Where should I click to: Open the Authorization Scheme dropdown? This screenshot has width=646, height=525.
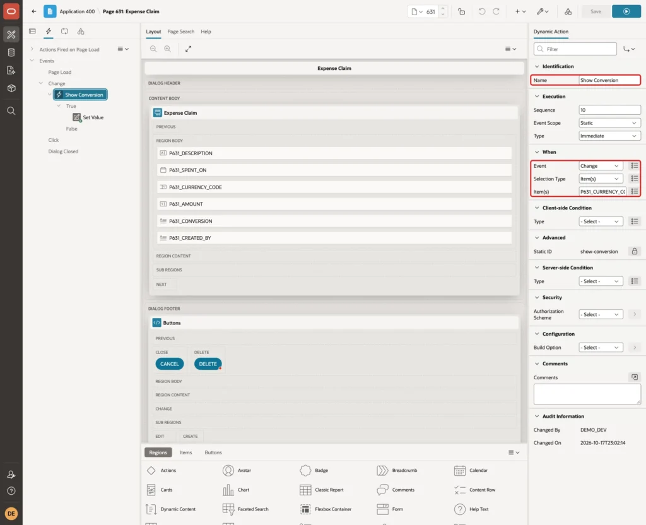601,314
